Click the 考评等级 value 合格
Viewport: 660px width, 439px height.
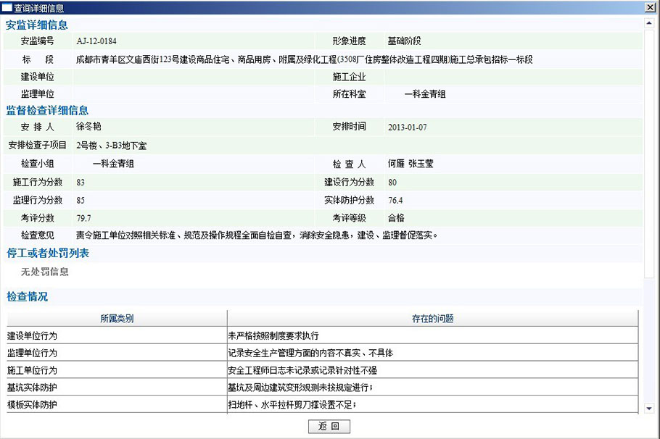[x=396, y=218]
